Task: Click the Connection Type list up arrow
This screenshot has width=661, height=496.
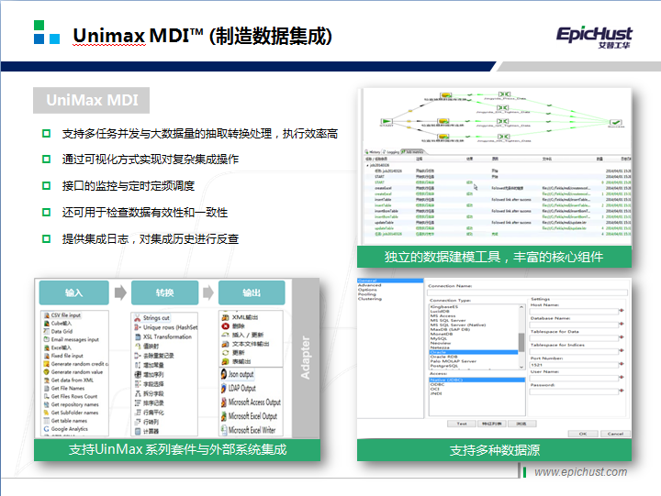Action: [x=521, y=307]
